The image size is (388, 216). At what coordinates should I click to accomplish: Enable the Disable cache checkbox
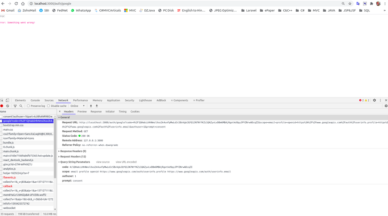[48, 106]
